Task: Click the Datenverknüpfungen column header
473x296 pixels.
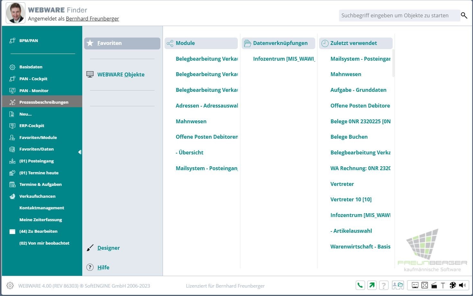Action: [x=278, y=43]
